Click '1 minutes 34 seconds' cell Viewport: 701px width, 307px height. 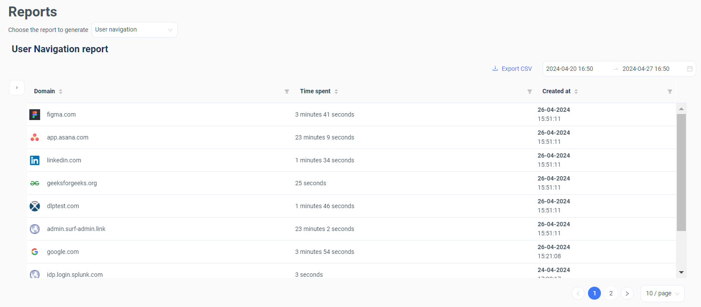[x=324, y=160]
